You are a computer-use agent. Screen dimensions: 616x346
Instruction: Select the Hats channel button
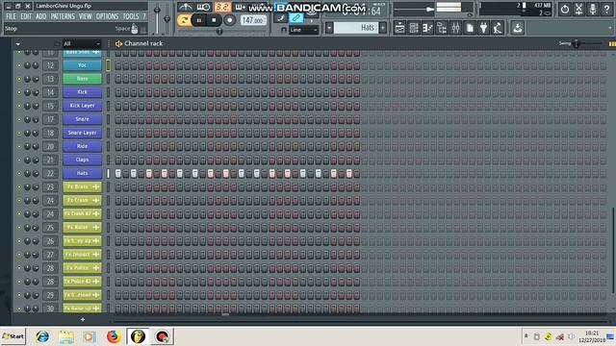(82, 173)
